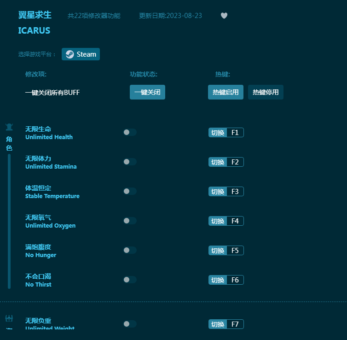Click the 修改项 column header
Image resolution: width=347 pixels, height=340 pixels.
[x=35, y=74]
